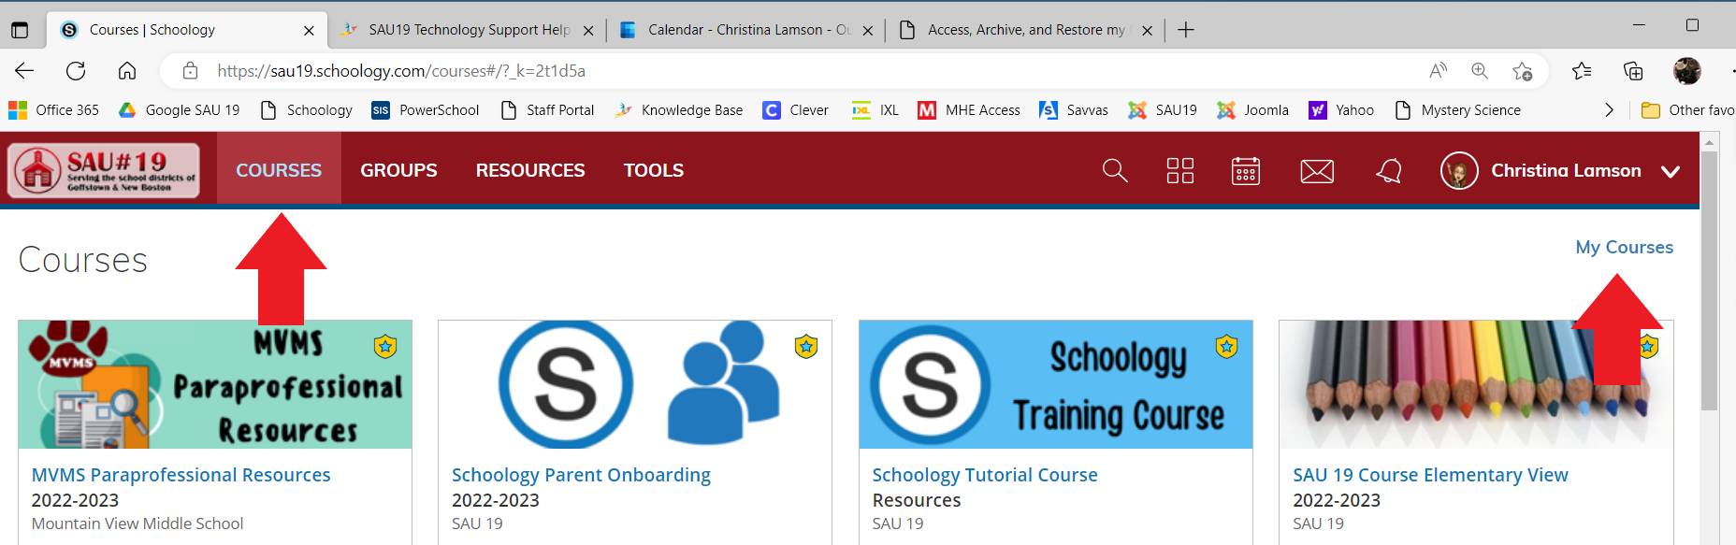Click Schoology Training Course thumbnail
Viewport: 1736px width, 545px height.
[x=1056, y=384]
